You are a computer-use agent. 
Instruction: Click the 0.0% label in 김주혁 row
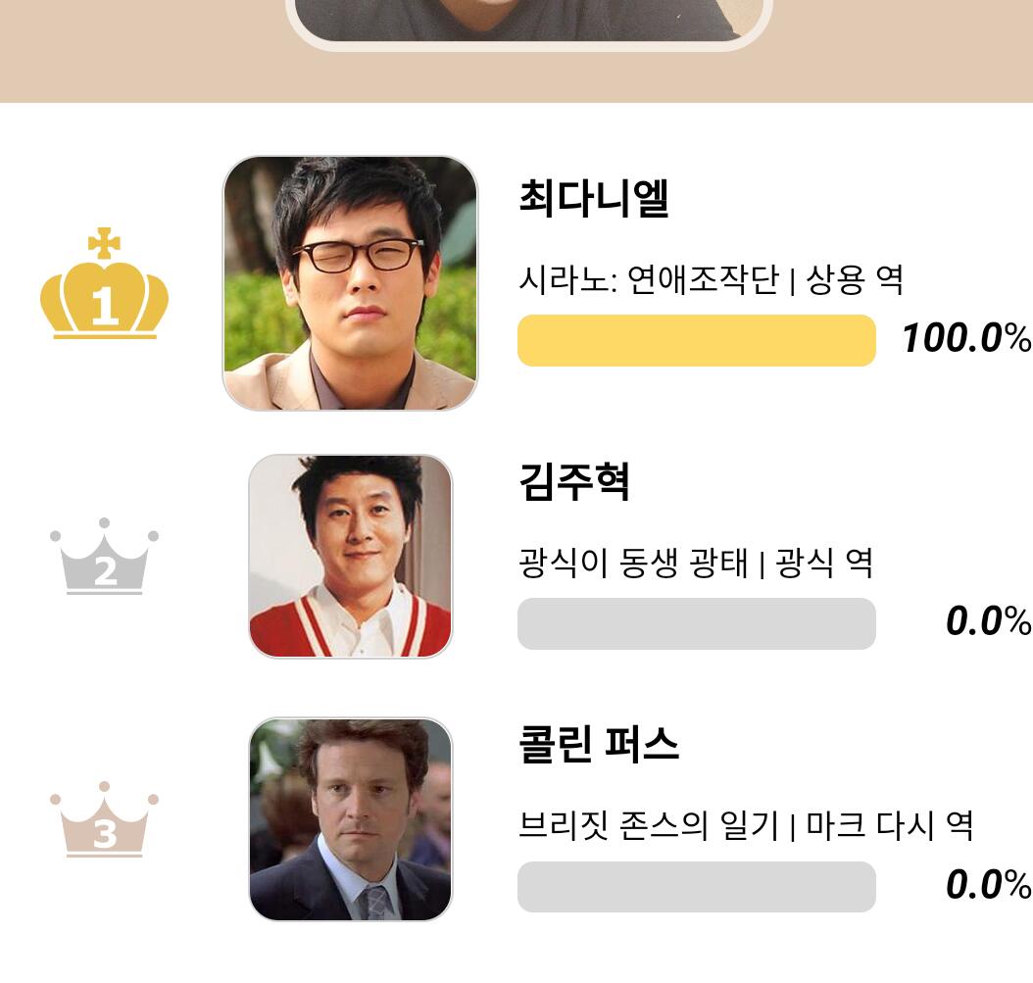pos(987,622)
